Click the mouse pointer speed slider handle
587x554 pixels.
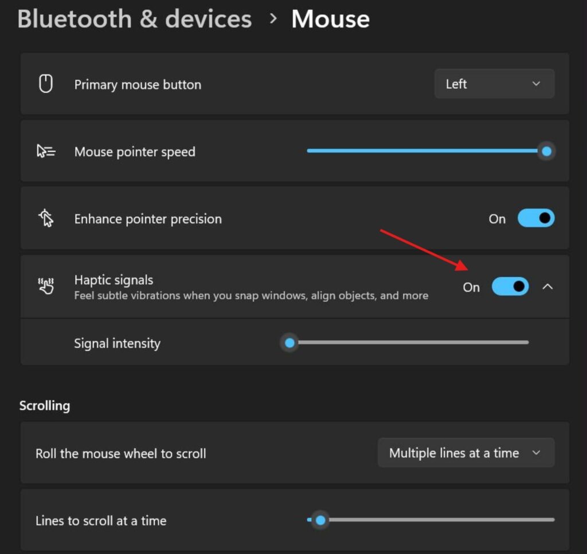pos(546,151)
